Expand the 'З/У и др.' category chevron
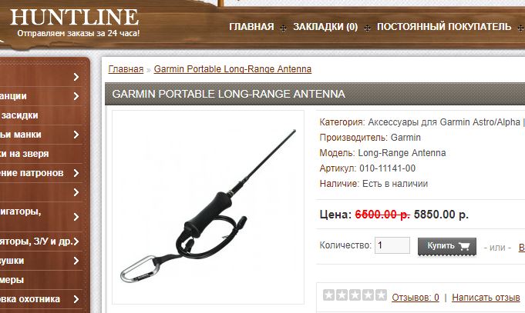This screenshot has height=313, width=525. [x=76, y=241]
